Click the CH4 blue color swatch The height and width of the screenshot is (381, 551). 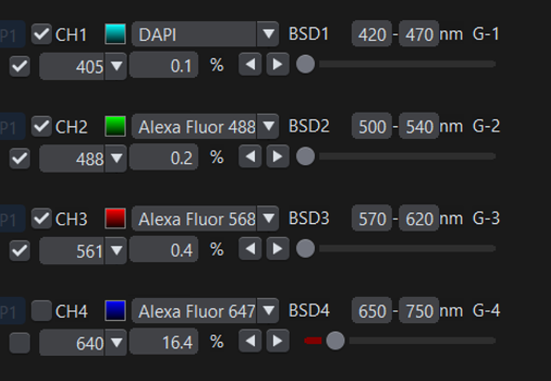115,311
